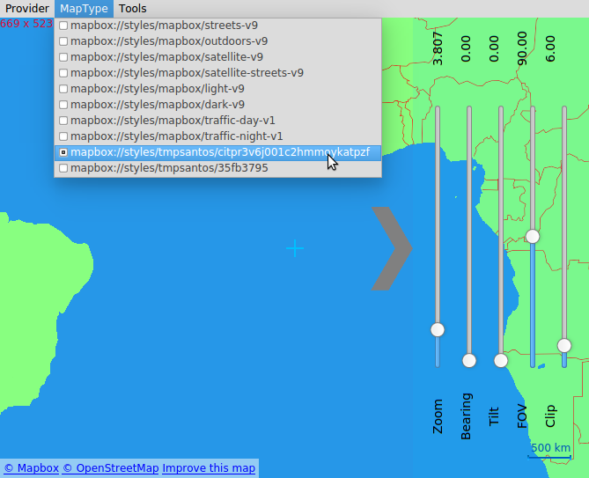Open the © Mapbox attribution link
Image resolution: width=589 pixels, height=478 pixels.
31,468
